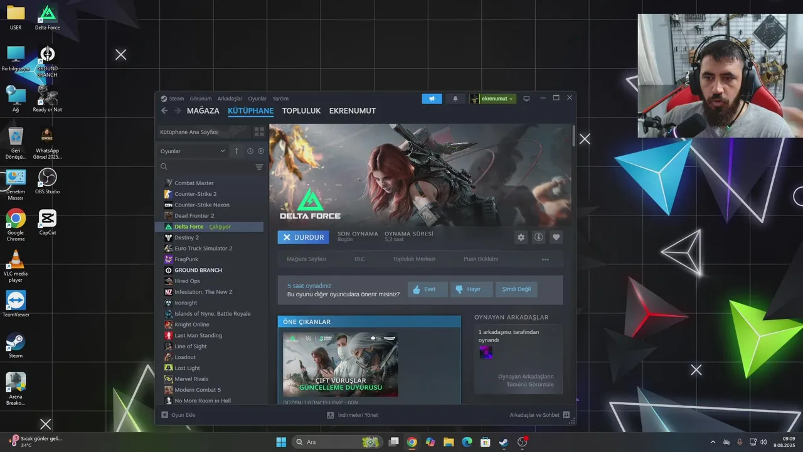Open Steam desktop shortcut
The width and height of the screenshot is (803, 452).
(16, 345)
